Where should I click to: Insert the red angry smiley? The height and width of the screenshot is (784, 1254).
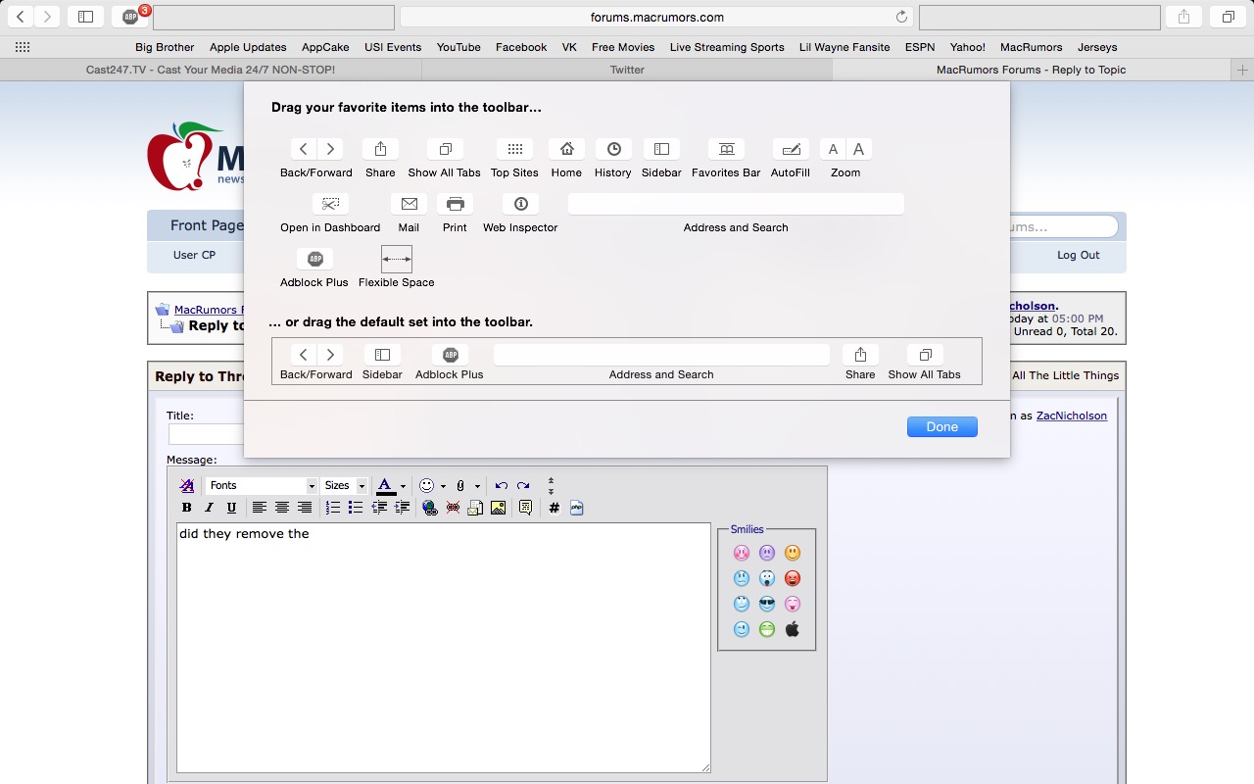click(x=793, y=578)
